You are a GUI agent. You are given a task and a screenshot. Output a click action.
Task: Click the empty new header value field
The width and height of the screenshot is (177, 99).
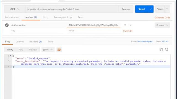[x=93, y=31]
